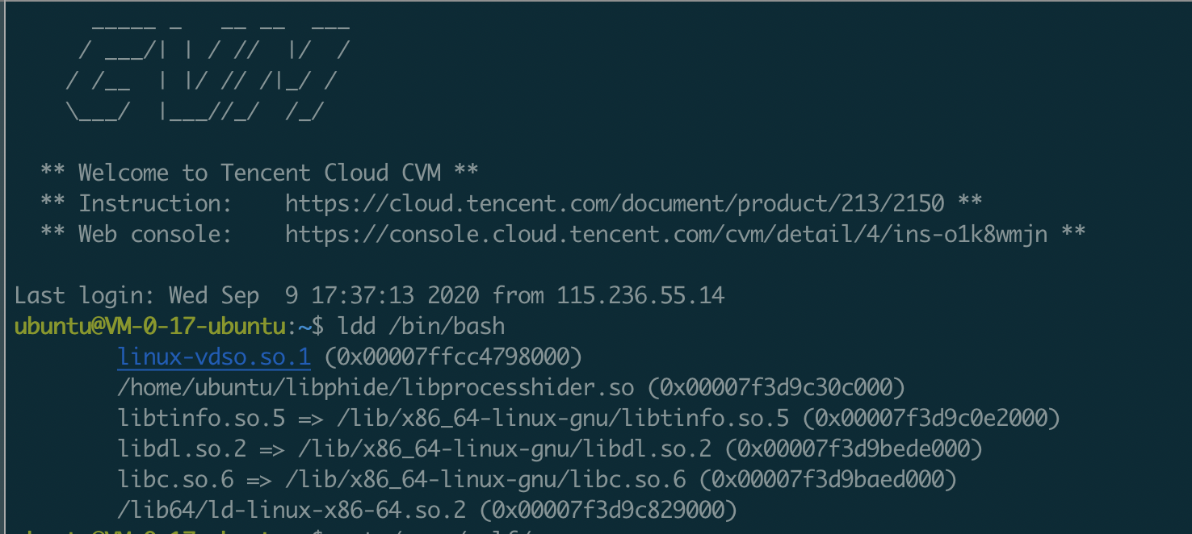Click the 0x00007ffcc4798000 memory address
Image resolution: width=1192 pixels, height=534 pixels.
click(x=453, y=357)
